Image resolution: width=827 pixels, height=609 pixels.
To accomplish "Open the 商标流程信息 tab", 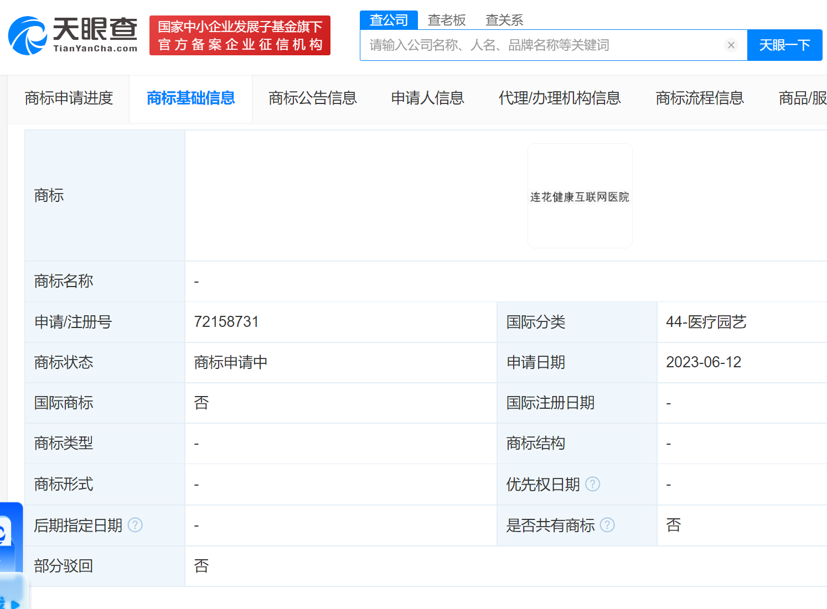I will coord(700,98).
